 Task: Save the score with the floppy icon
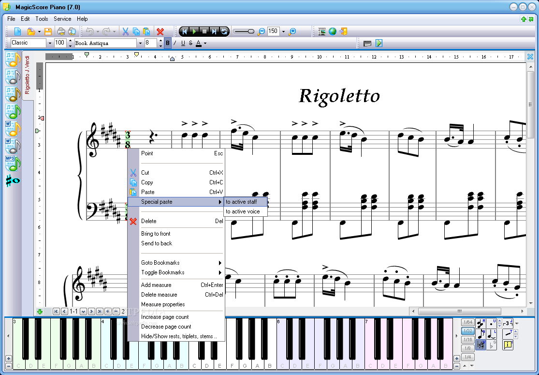pos(48,31)
